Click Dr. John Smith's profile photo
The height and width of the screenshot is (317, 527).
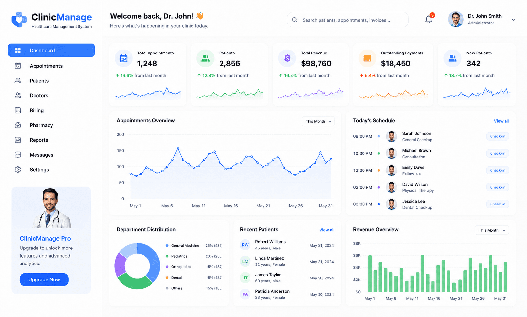(456, 20)
